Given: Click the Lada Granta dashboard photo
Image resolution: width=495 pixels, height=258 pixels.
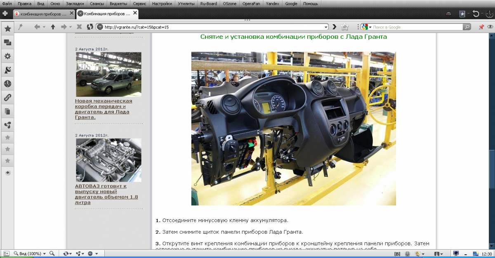Looking at the screenshot, I should [294, 129].
